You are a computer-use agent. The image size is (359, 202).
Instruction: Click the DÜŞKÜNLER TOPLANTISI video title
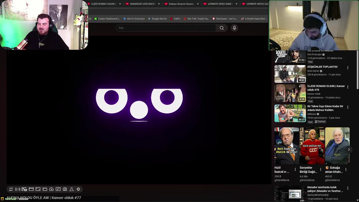pyautogui.click(x=322, y=67)
